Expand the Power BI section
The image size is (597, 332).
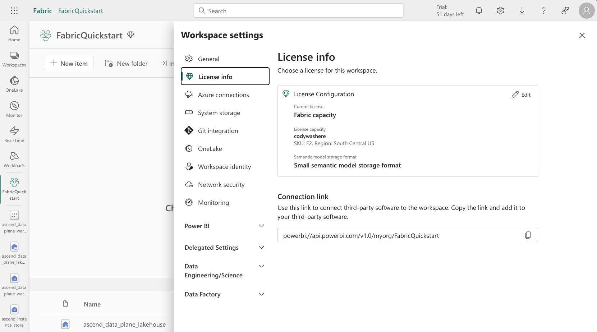tap(225, 226)
